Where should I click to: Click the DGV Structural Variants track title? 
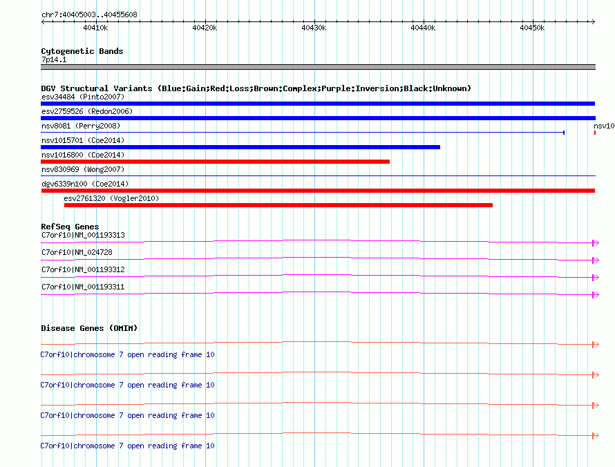256,88
